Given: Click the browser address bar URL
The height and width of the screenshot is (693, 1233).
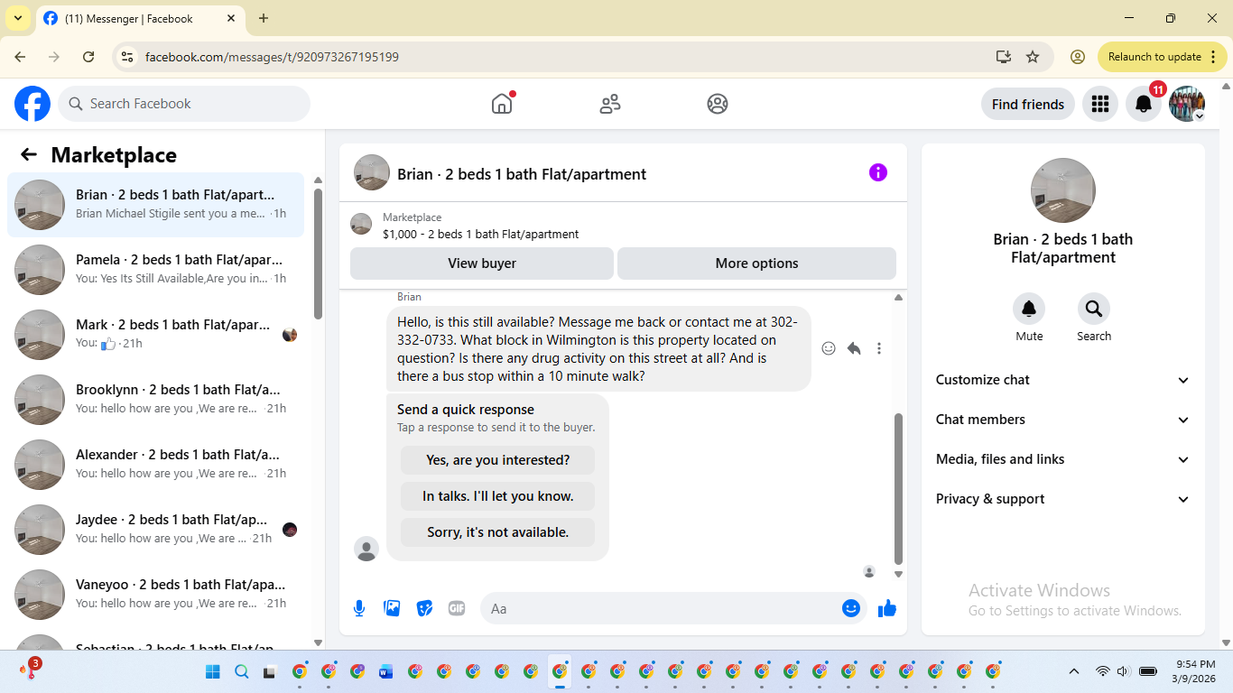Looking at the screenshot, I should [x=272, y=57].
